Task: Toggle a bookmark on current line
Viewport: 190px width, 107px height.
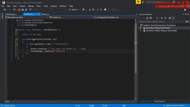Action: [105, 10]
